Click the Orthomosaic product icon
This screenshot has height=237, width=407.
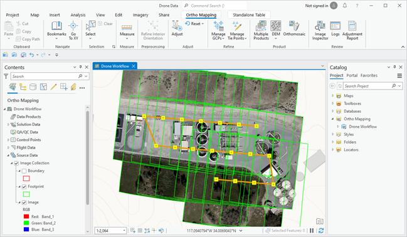pos(294,29)
